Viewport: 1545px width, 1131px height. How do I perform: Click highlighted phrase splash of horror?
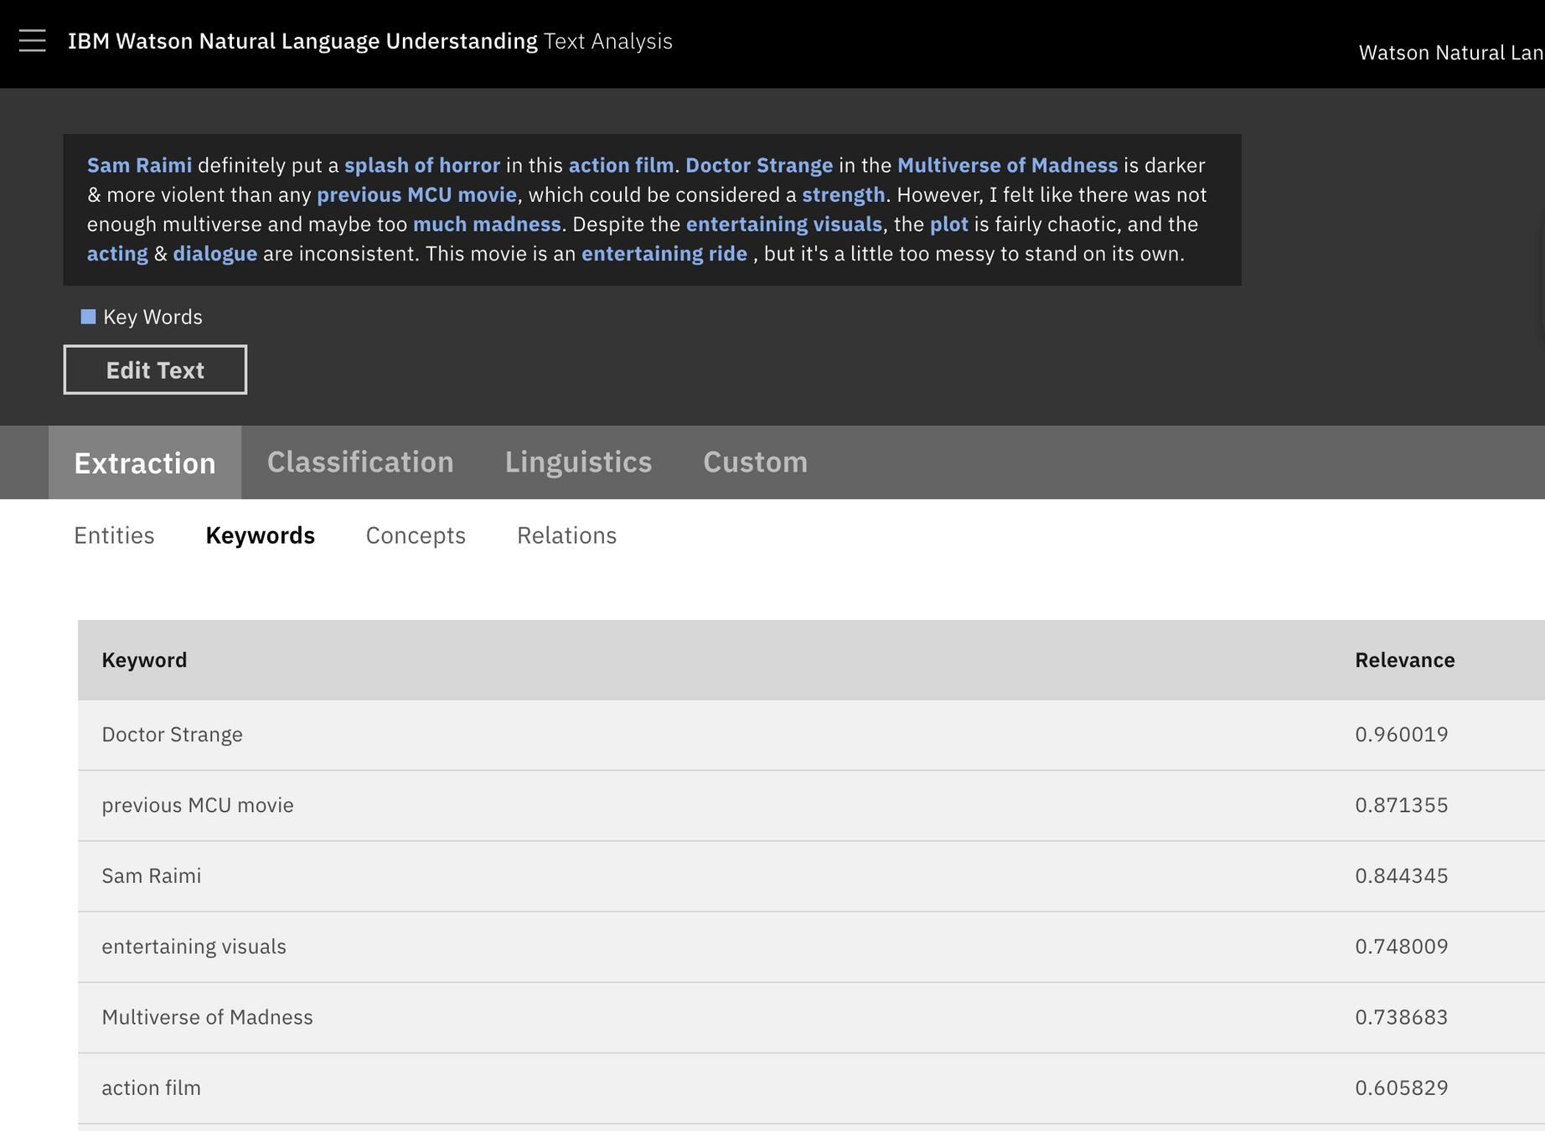coord(422,165)
